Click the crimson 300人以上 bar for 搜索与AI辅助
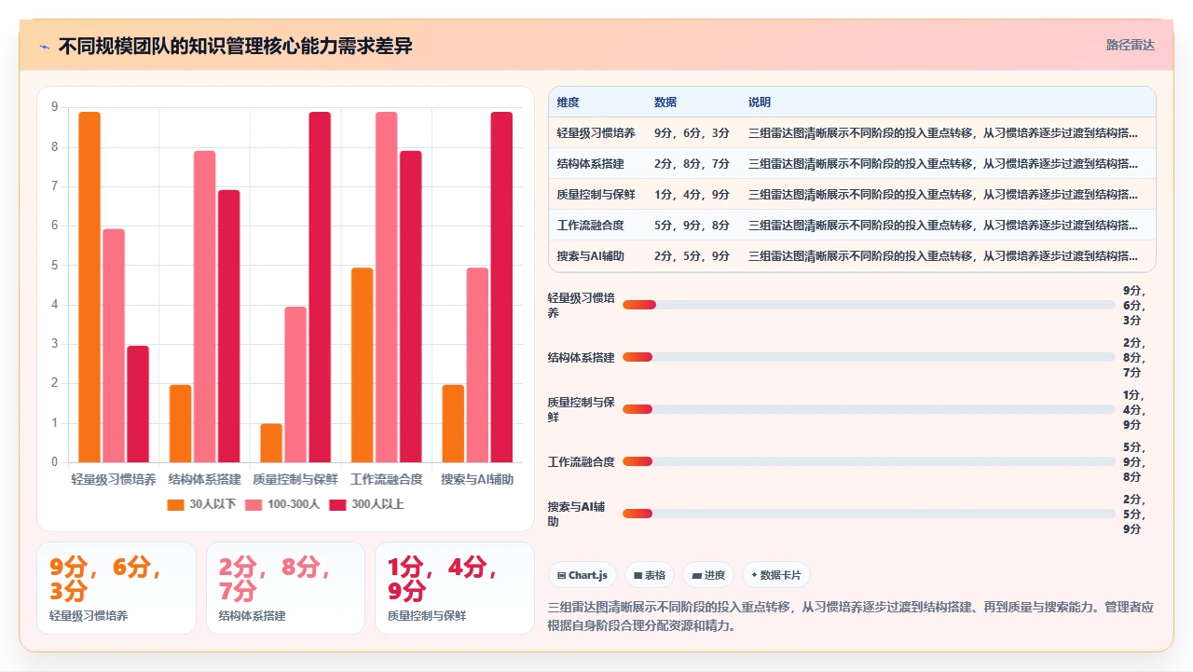This screenshot has width=1193, height=672. (501, 287)
